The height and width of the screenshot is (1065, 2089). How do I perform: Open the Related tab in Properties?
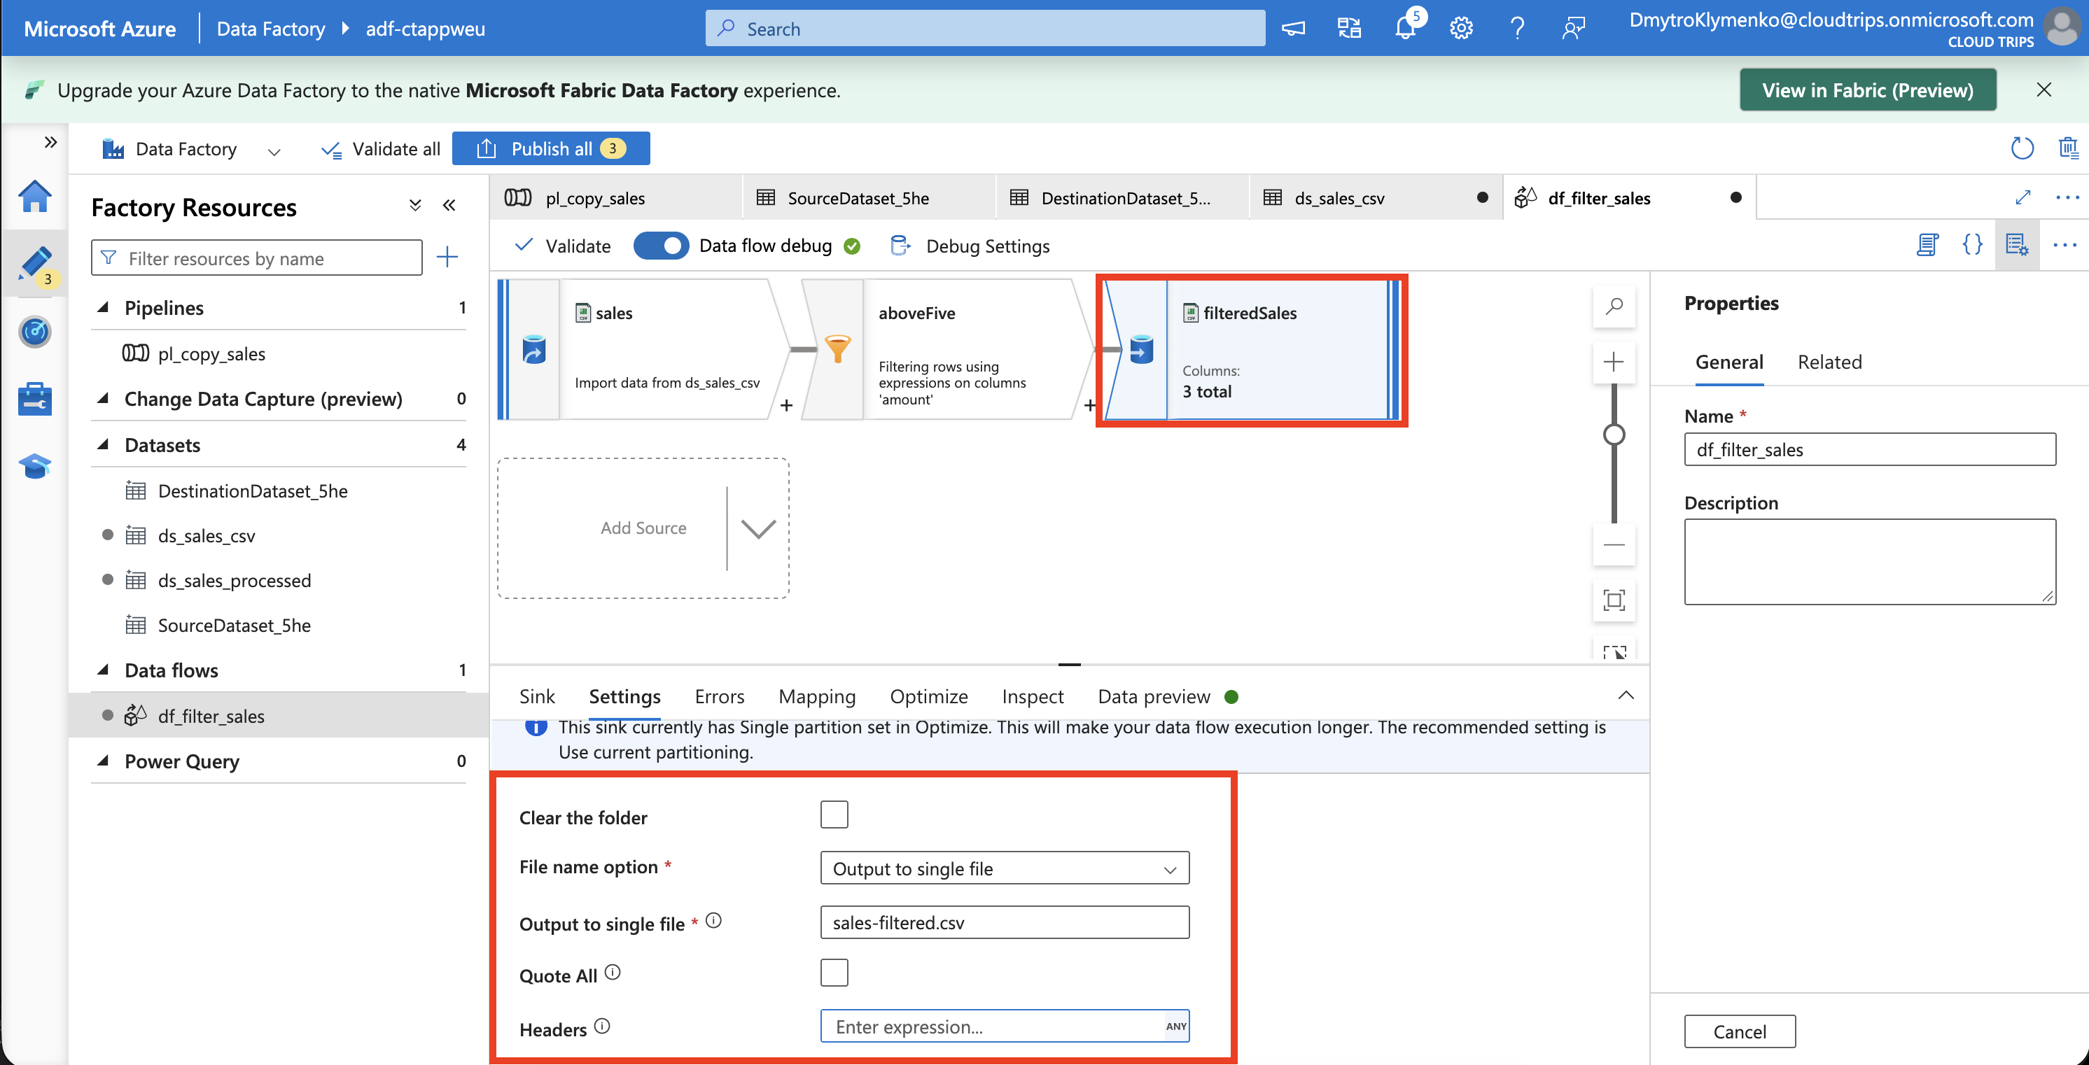pyautogui.click(x=1829, y=362)
